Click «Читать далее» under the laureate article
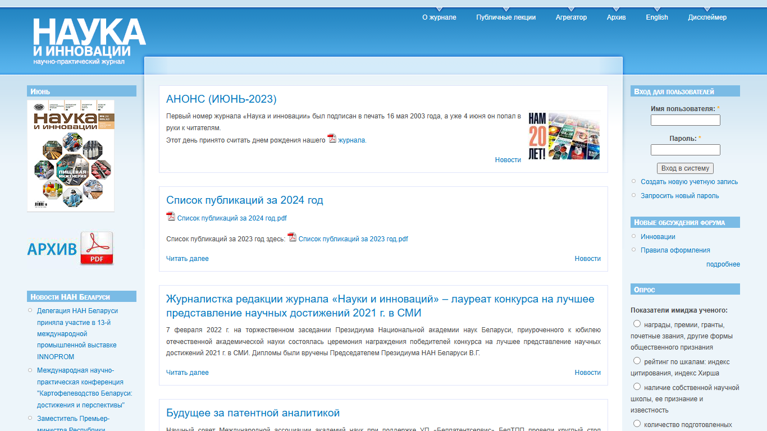The image size is (767, 431). click(187, 373)
